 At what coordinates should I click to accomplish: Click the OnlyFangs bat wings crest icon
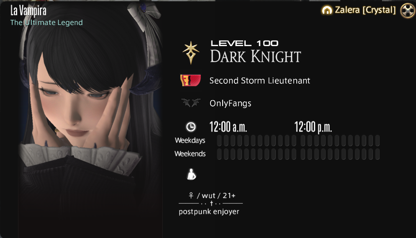coord(191,103)
